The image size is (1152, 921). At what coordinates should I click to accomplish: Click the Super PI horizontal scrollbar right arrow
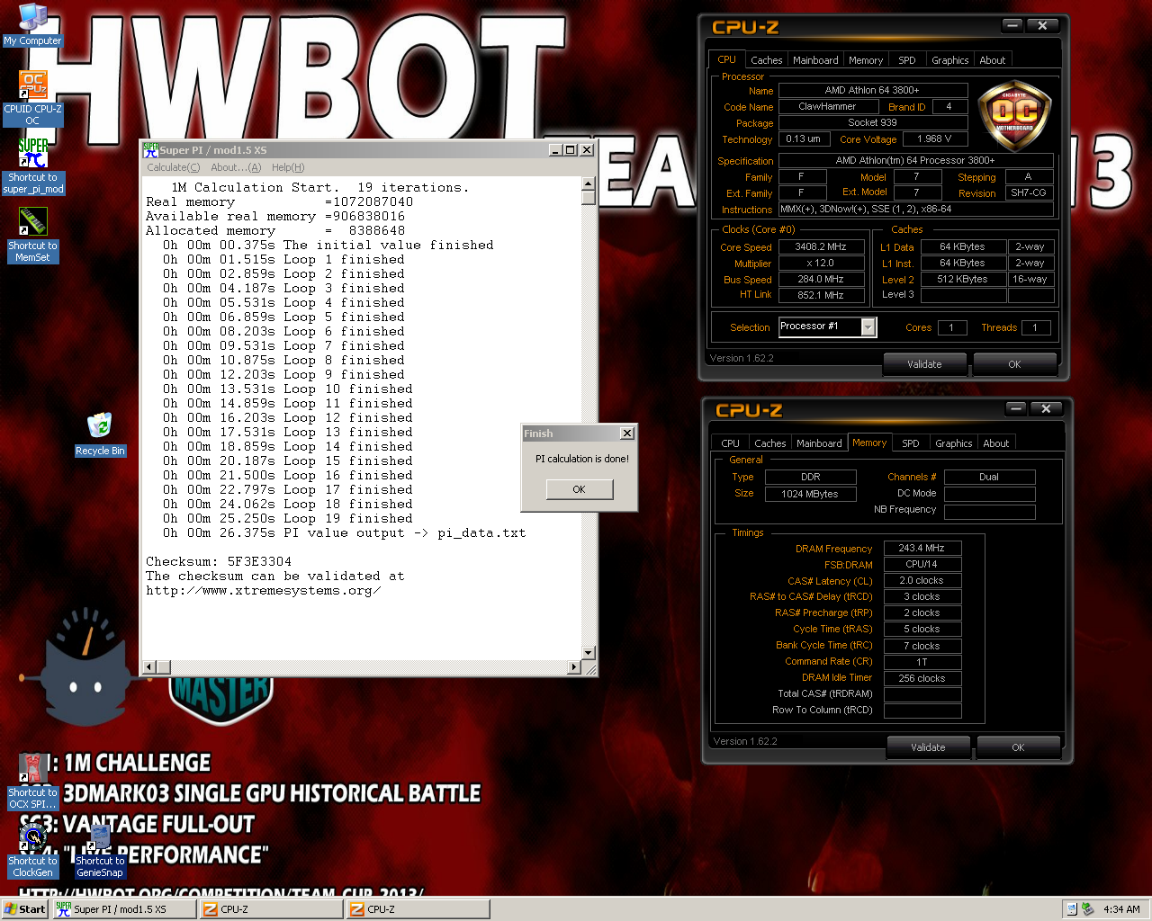(574, 666)
